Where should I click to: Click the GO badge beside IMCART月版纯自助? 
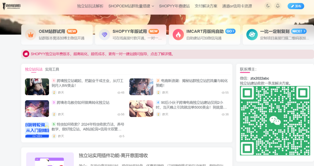coord(230,31)
